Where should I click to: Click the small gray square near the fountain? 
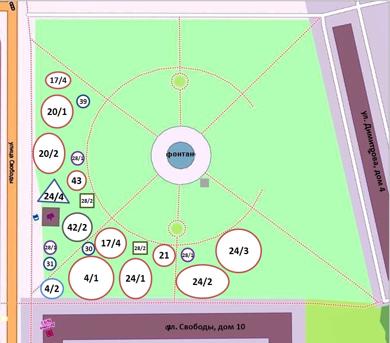[205, 183]
